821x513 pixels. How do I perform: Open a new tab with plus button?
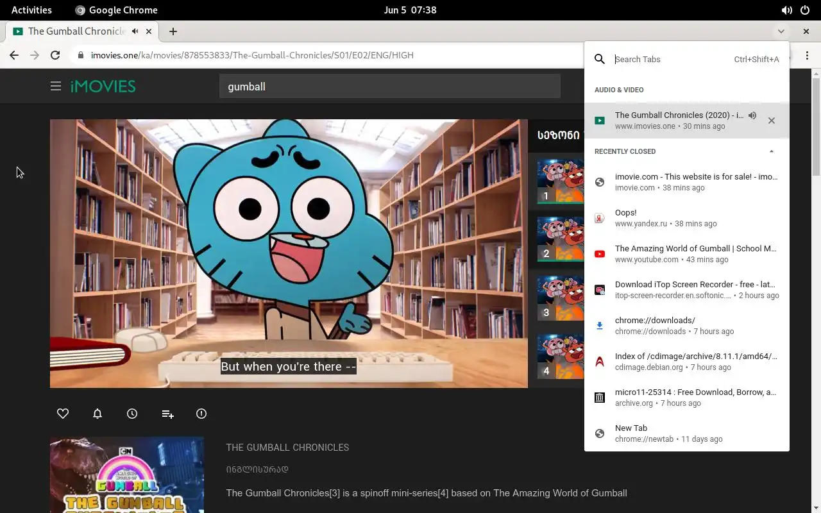pyautogui.click(x=173, y=31)
